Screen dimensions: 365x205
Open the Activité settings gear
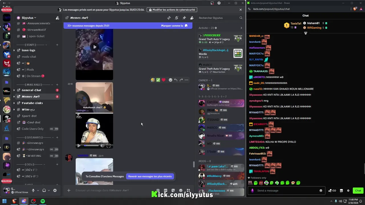tap(216, 28)
